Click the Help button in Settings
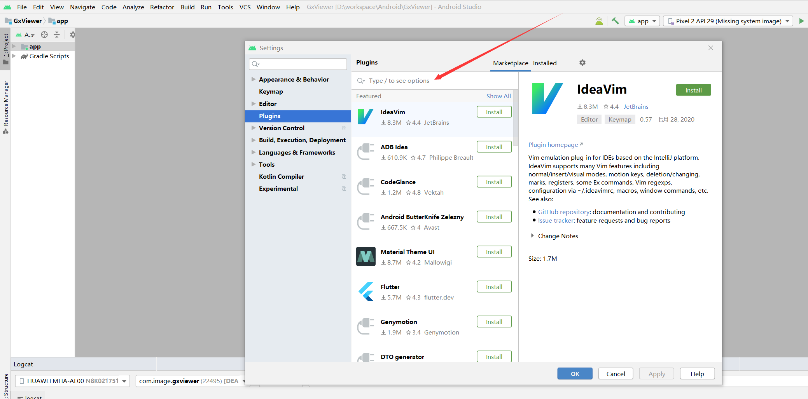The image size is (808, 399). [x=697, y=374]
